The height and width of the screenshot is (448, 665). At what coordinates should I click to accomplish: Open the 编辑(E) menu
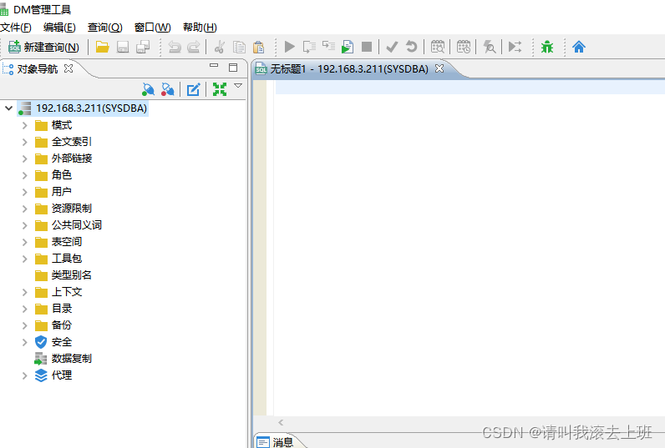(59, 28)
